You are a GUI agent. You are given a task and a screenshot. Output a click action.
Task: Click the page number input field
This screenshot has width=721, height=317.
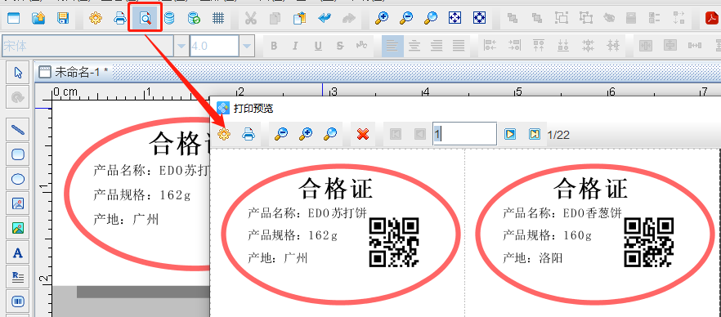(x=464, y=134)
